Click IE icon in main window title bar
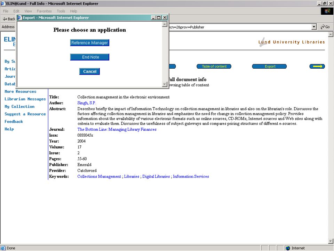Screen dimensions: 334x251 (3, 3)
